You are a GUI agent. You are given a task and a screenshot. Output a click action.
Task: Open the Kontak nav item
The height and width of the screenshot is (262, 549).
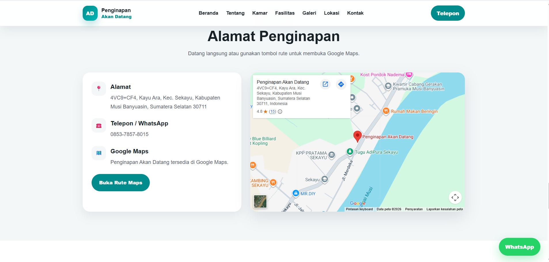pyautogui.click(x=355, y=13)
